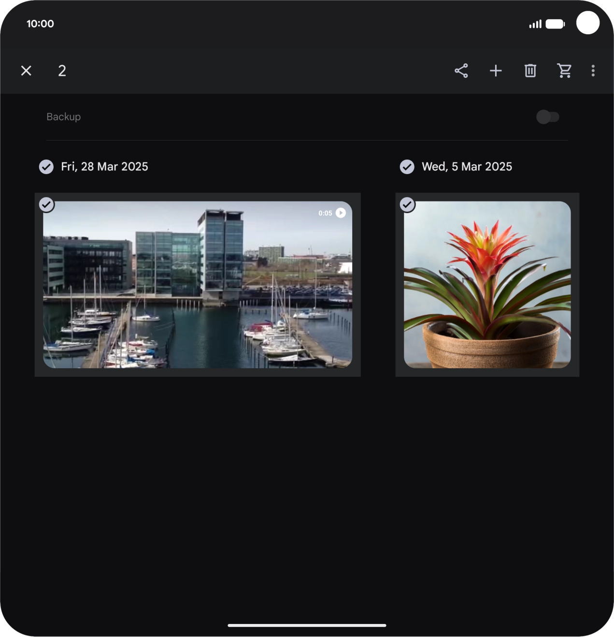Screen dimensions: 614x637
Task: Tap the Wed, 5 Mar 2025 date header
Action: click(x=467, y=167)
